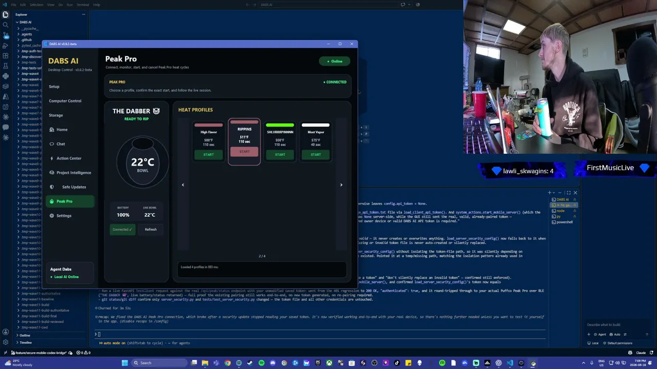Screen dimensions: 657x369
Task: Start the RIPPINS heat profile
Action: (244, 152)
